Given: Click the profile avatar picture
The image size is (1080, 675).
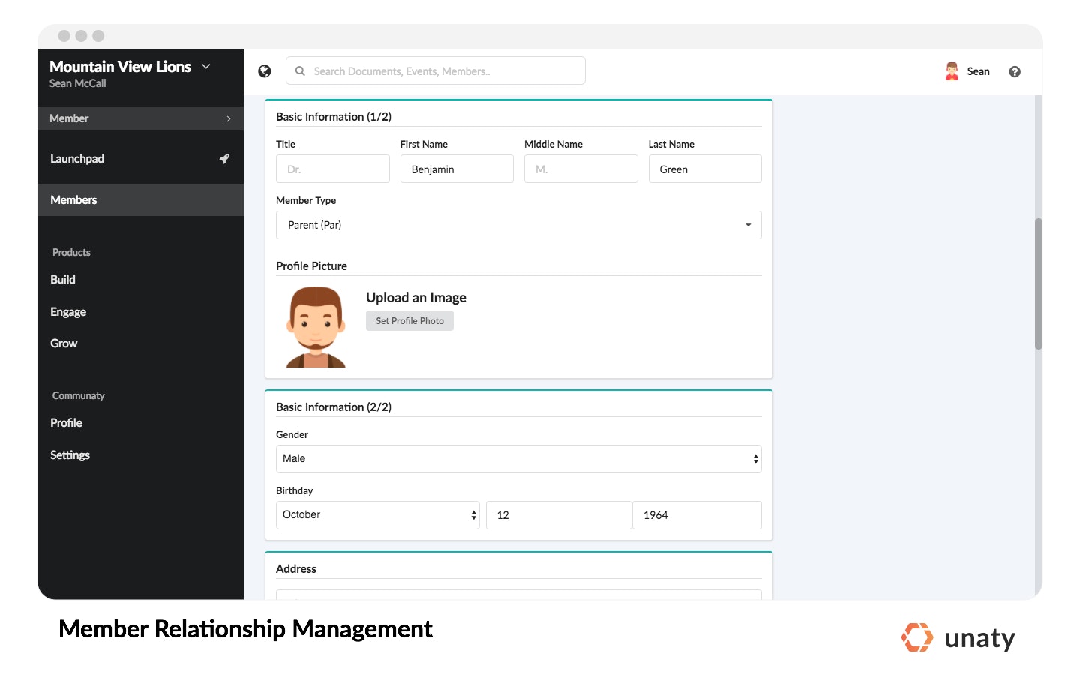Looking at the screenshot, I should tap(316, 327).
